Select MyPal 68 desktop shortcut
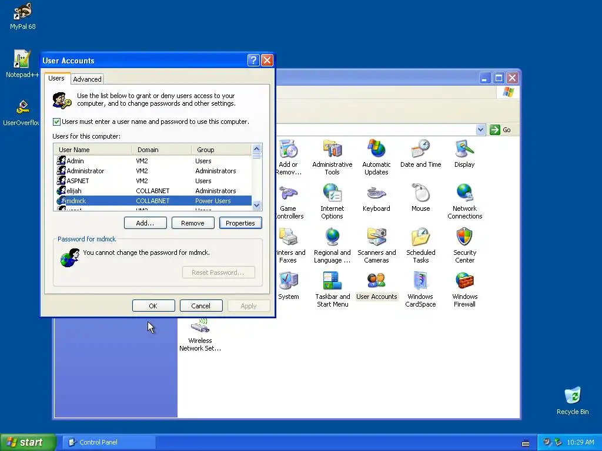This screenshot has width=602, height=451. tap(23, 16)
